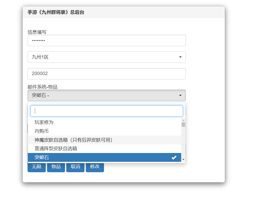The image size is (255, 200).
Task: Collapse the 突破石 - item dropdown
Action: tap(107, 95)
